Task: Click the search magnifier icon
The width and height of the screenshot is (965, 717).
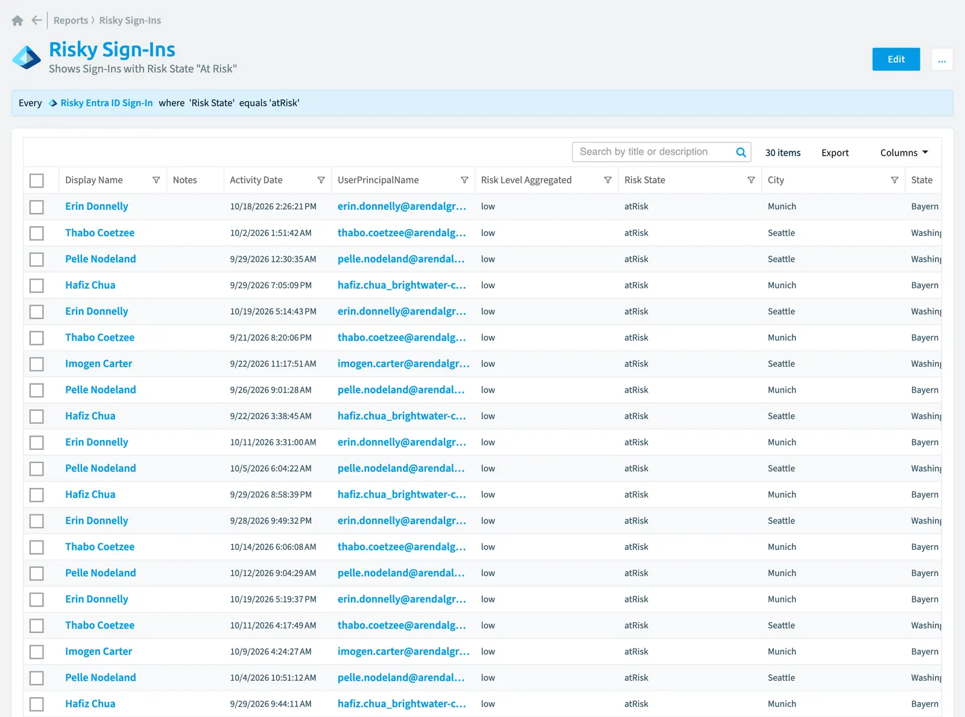Action: point(741,153)
